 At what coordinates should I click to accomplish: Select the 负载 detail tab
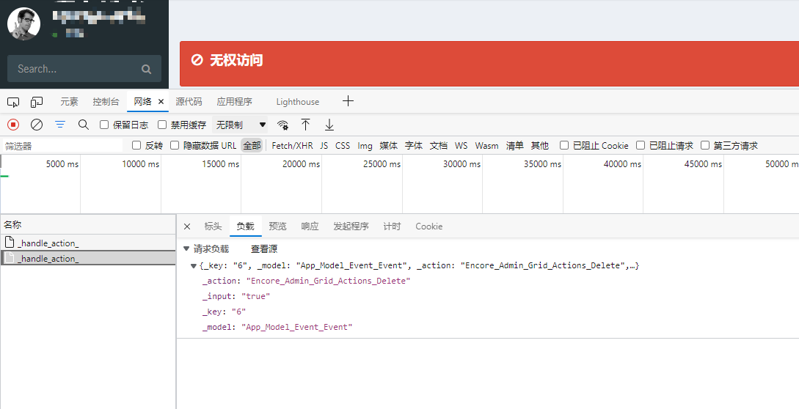[245, 226]
